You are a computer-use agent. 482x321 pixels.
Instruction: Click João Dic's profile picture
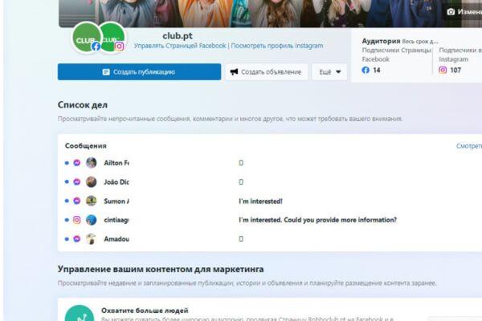click(x=92, y=182)
